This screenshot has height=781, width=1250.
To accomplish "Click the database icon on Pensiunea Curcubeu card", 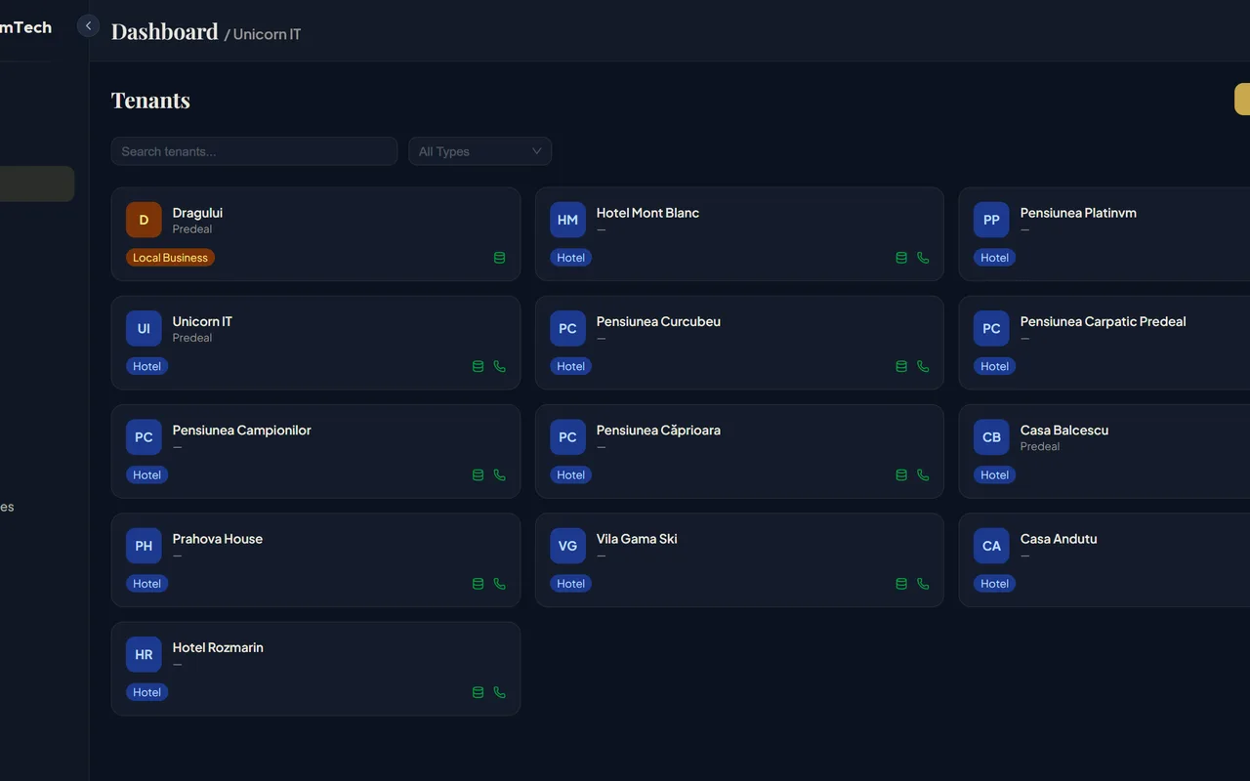I will 901,366.
